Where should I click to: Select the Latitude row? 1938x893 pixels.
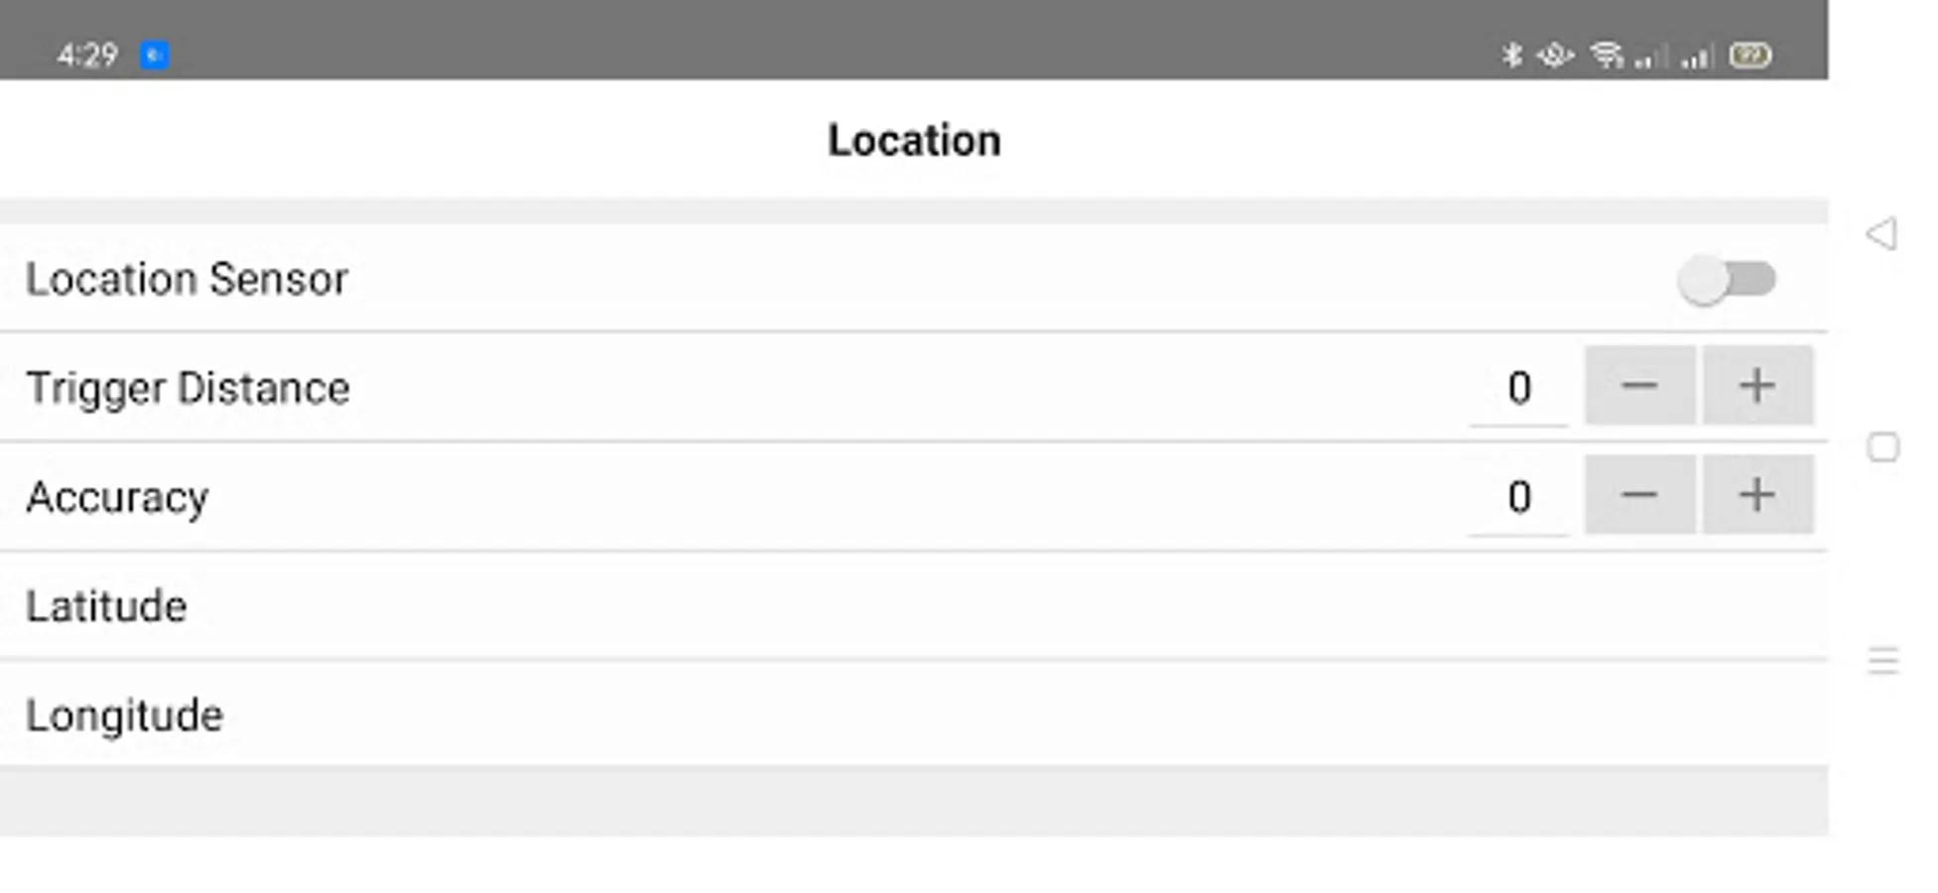click(x=913, y=605)
